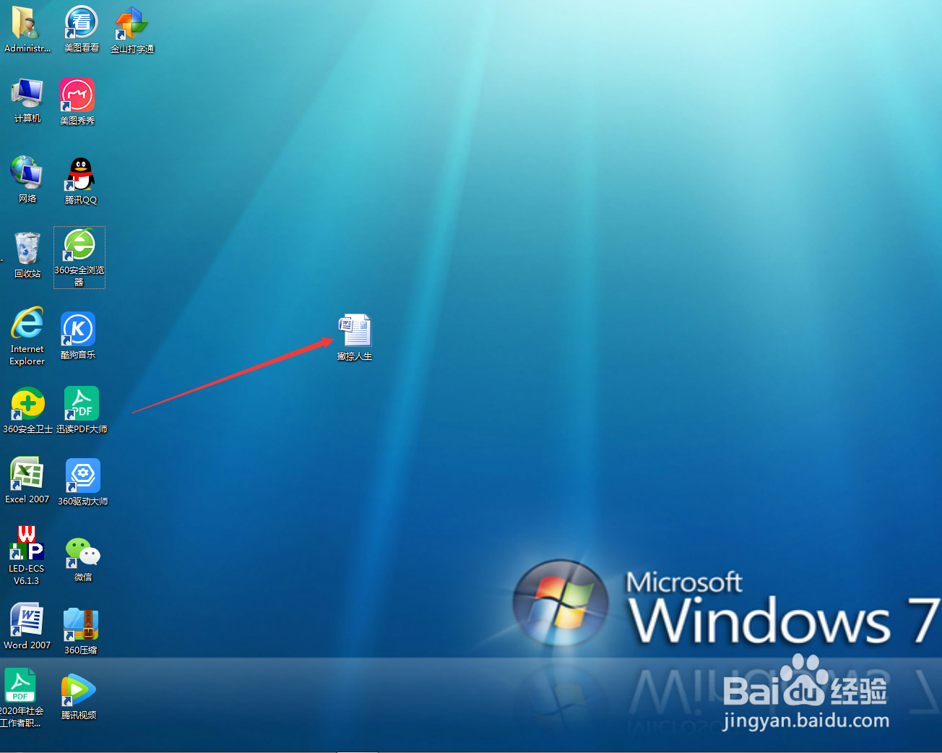Select the 感悟人生 Word document icon
This screenshot has width=942, height=753.
pyautogui.click(x=355, y=331)
